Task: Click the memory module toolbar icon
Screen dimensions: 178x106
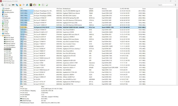Action: (13, 5)
